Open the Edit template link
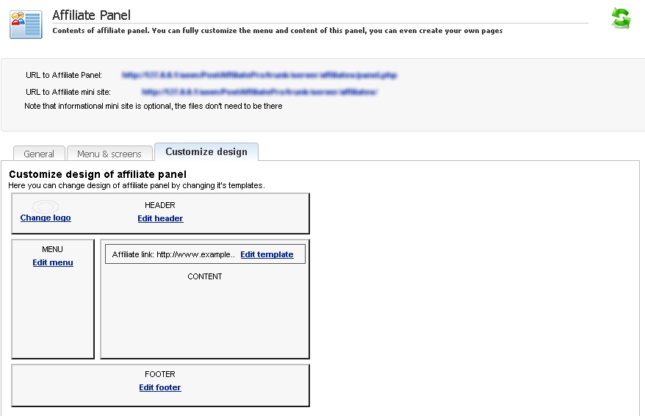Screen dimensions: 645x416 point(267,254)
